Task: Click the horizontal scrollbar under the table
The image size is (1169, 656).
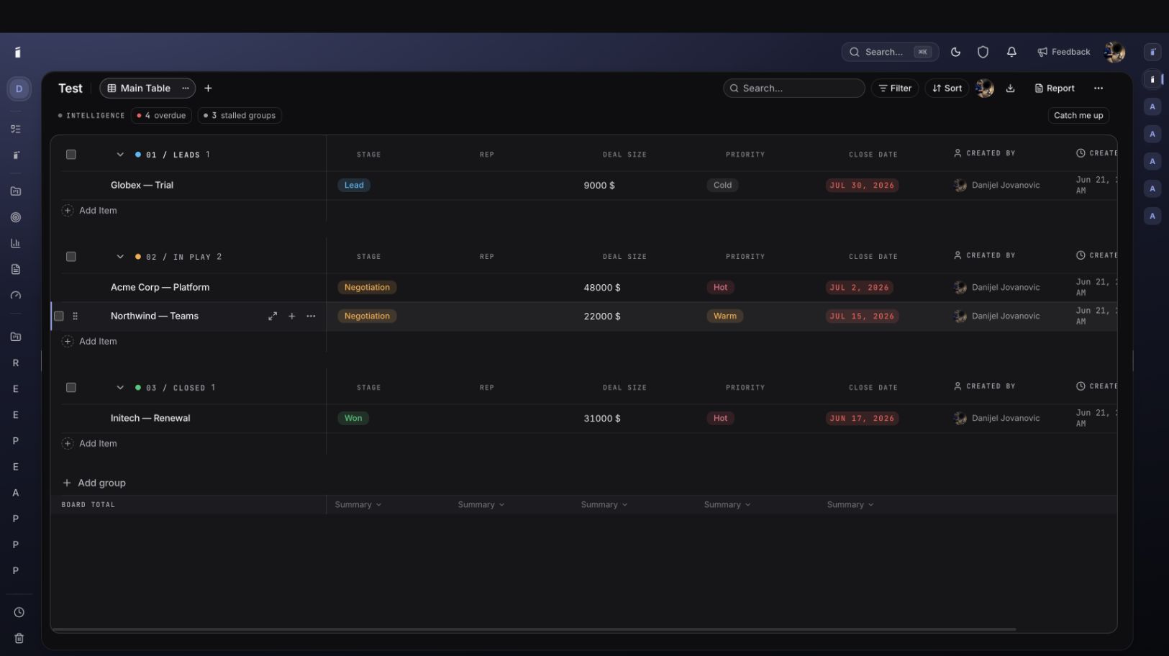Action: coord(534,630)
